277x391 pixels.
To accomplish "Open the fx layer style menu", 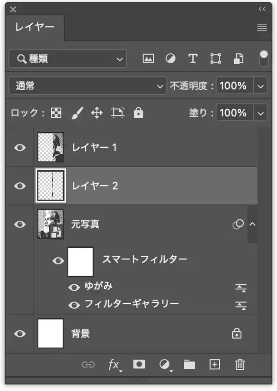I will [114, 365].
